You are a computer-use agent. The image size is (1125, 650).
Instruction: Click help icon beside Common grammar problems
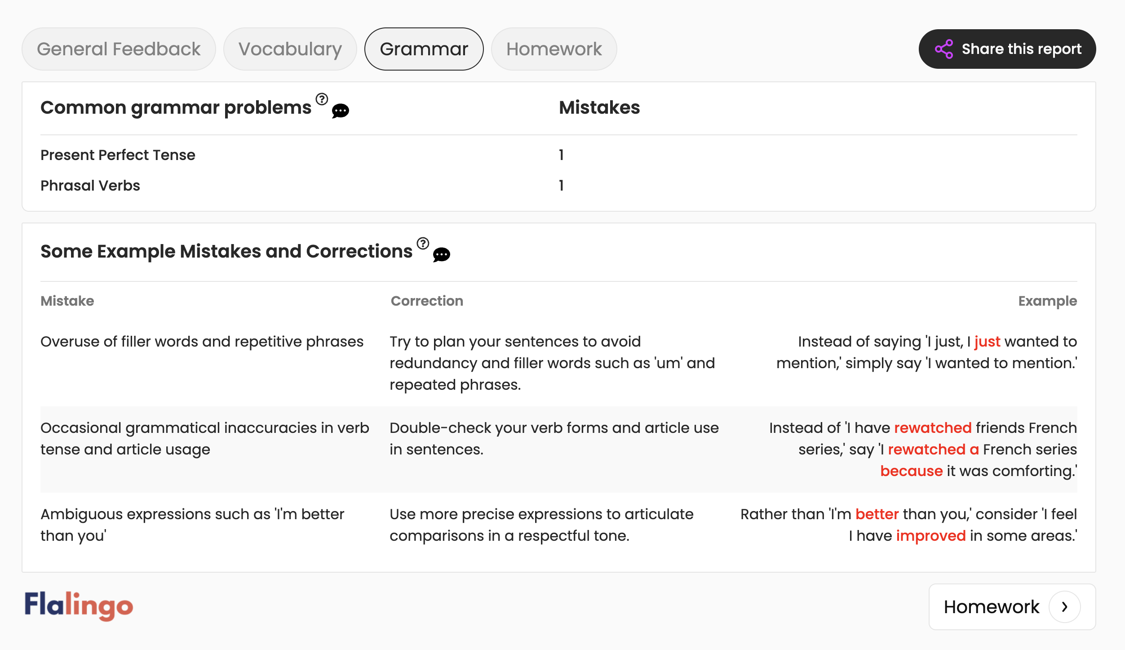(322, 99)
